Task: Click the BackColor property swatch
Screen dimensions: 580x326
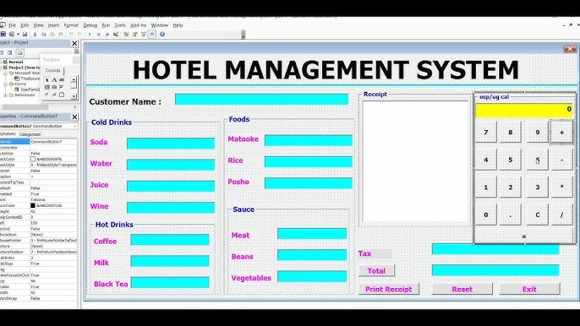Action: click(33, 159)
